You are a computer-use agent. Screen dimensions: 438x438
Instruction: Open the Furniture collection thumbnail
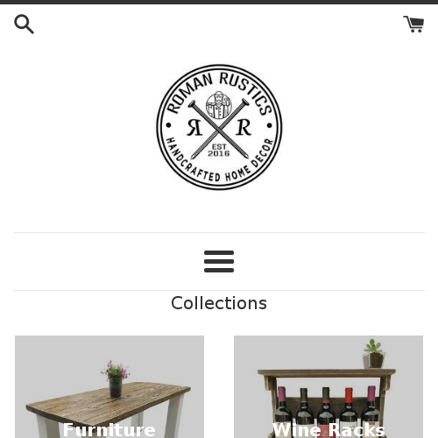pyautogui.click(x=109, y=386)
